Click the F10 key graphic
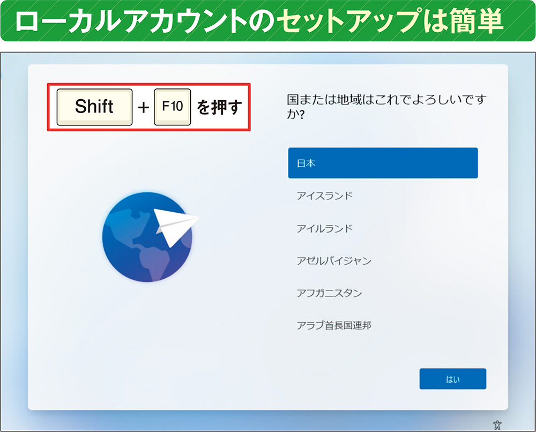Viewport: 536px width, 432px height. tap(172, 106)
